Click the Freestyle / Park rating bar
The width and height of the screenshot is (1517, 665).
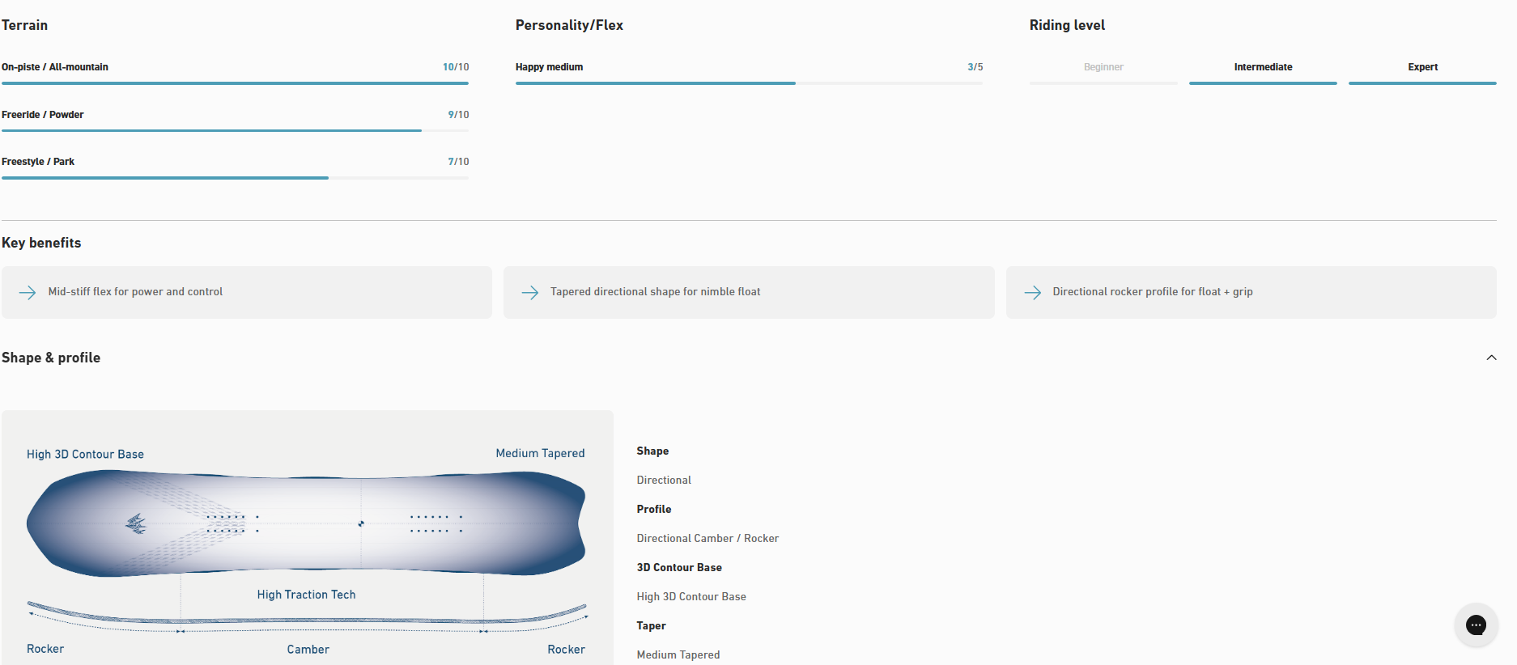(x=235, y=177)
